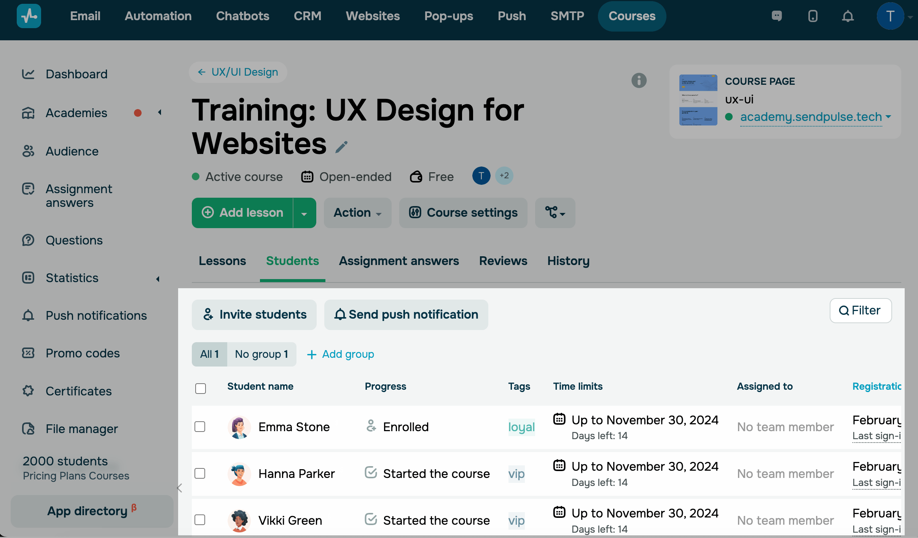This screenshot has width=918, height=538.
Task: Click the loyal tag on Emma Stone
Action: [521, 427]
